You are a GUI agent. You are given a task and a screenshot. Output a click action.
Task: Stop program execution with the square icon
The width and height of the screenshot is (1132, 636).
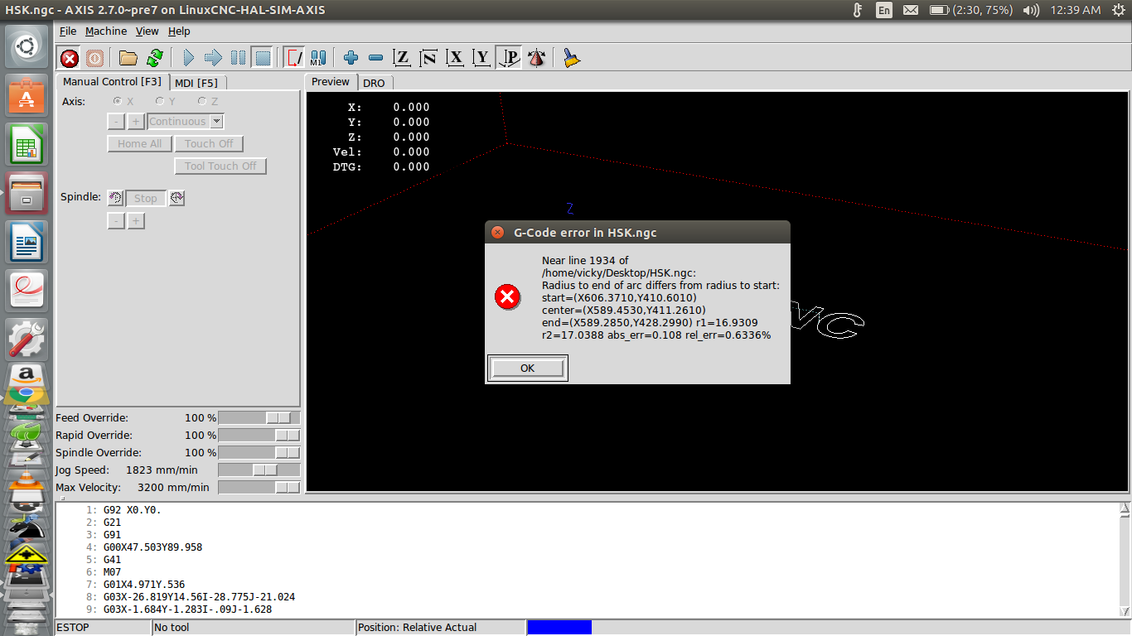click(x=263, y=58)
